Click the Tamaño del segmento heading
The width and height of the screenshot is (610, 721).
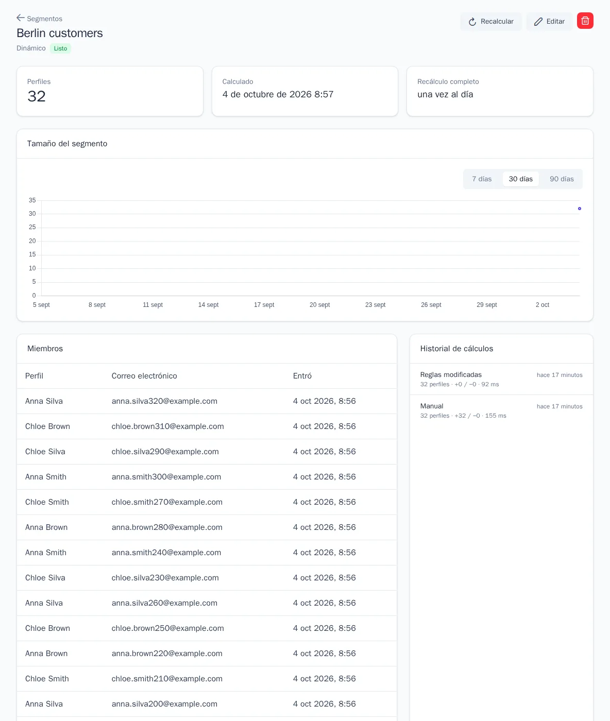(x=67, y=144)
